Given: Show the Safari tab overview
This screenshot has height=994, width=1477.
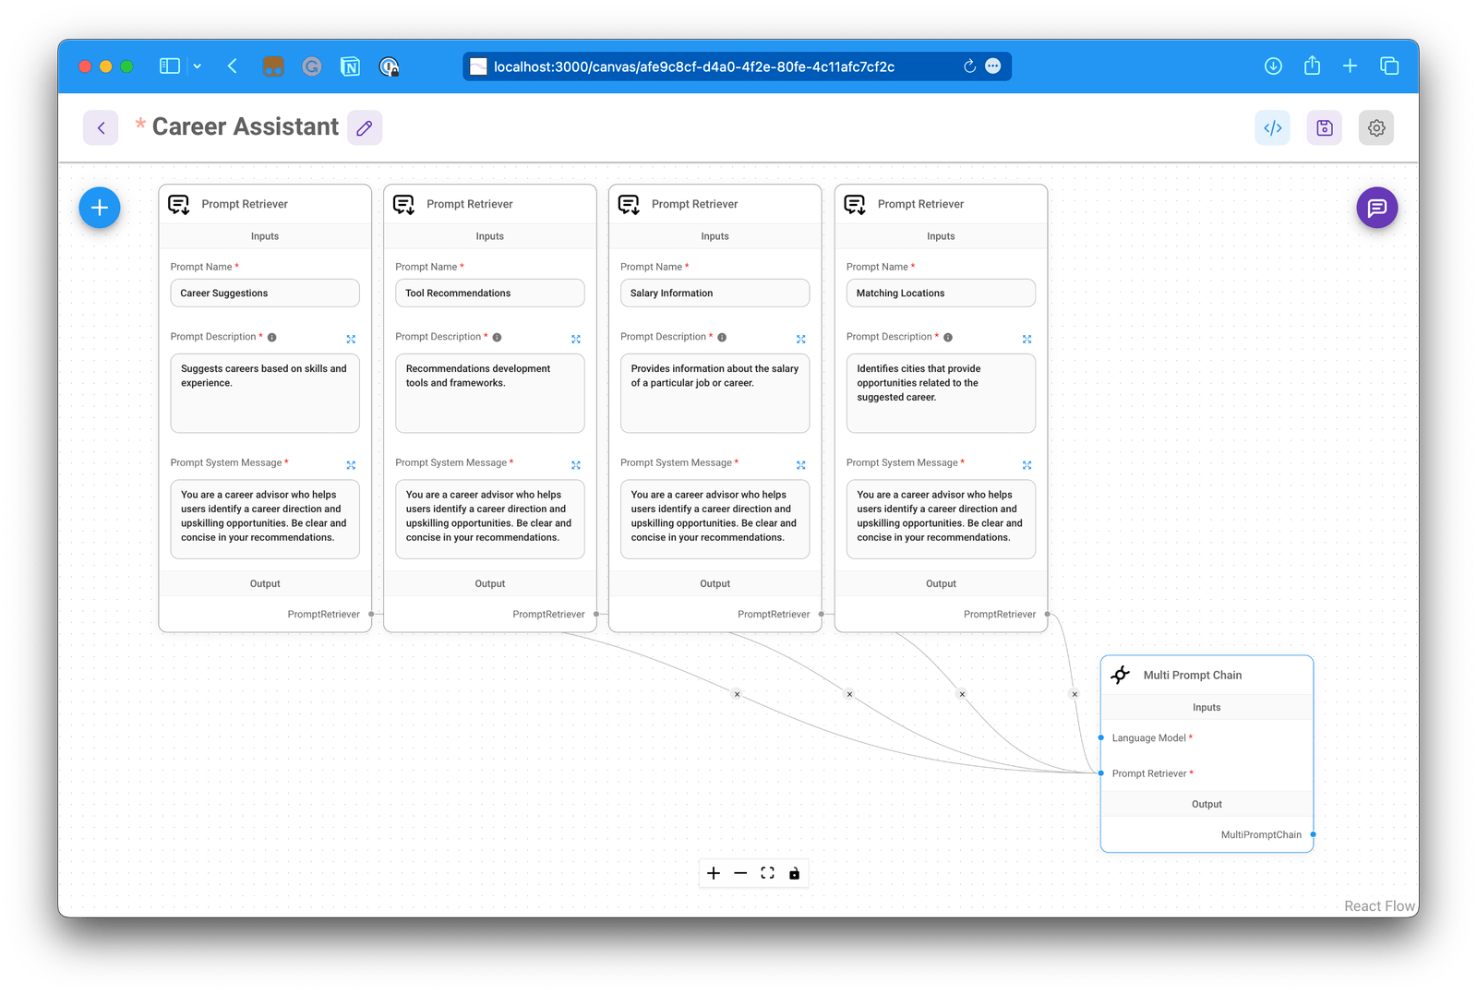Looking at the screenshot, I should tap(1389, 66).
